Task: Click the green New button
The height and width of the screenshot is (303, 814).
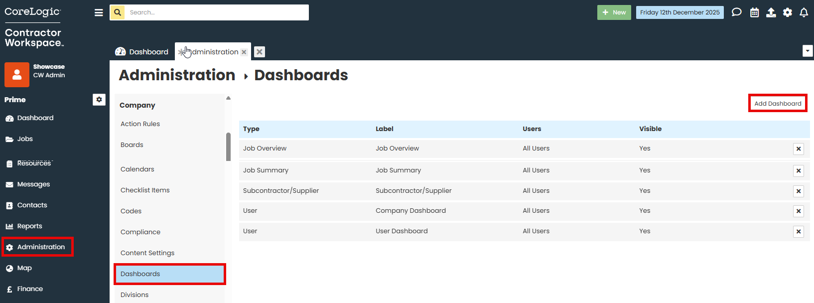Action: 614,12
